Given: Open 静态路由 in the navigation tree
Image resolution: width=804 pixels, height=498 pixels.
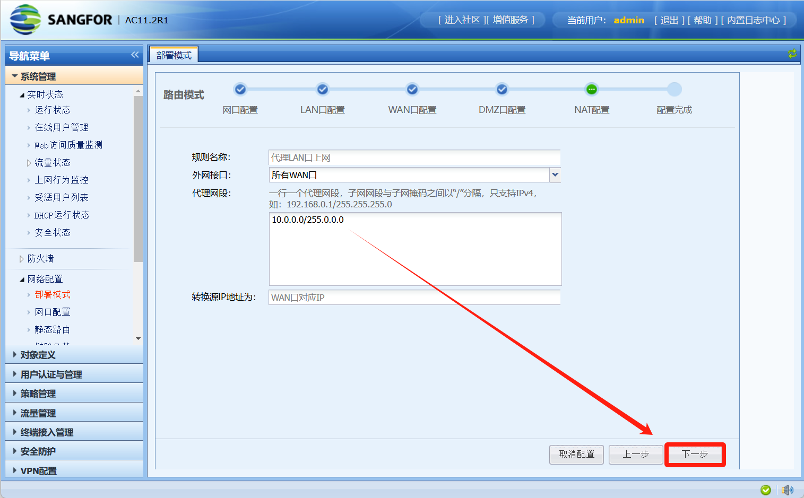Looking at the screenshot, I should point(52,329).
